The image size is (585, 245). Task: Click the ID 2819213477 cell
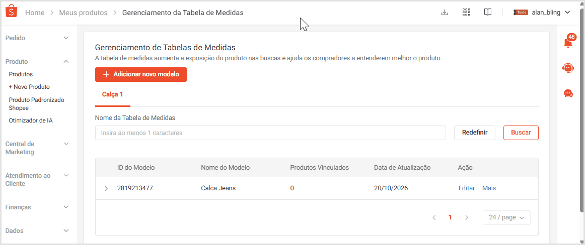(x=135, y=188)
